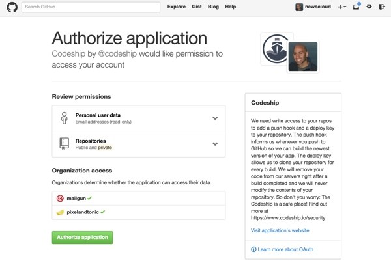391x261 pixels.
Task: Click the green Authorize application button
Action: coord(82,238)
